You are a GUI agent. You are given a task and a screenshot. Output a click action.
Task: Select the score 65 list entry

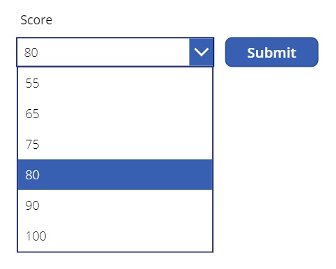115,113
